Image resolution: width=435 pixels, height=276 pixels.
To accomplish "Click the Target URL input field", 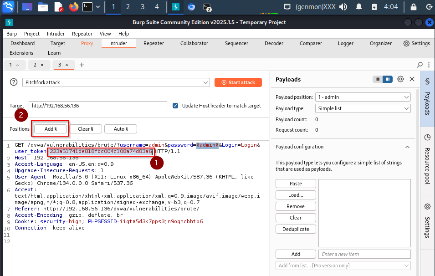I will 98,106.
